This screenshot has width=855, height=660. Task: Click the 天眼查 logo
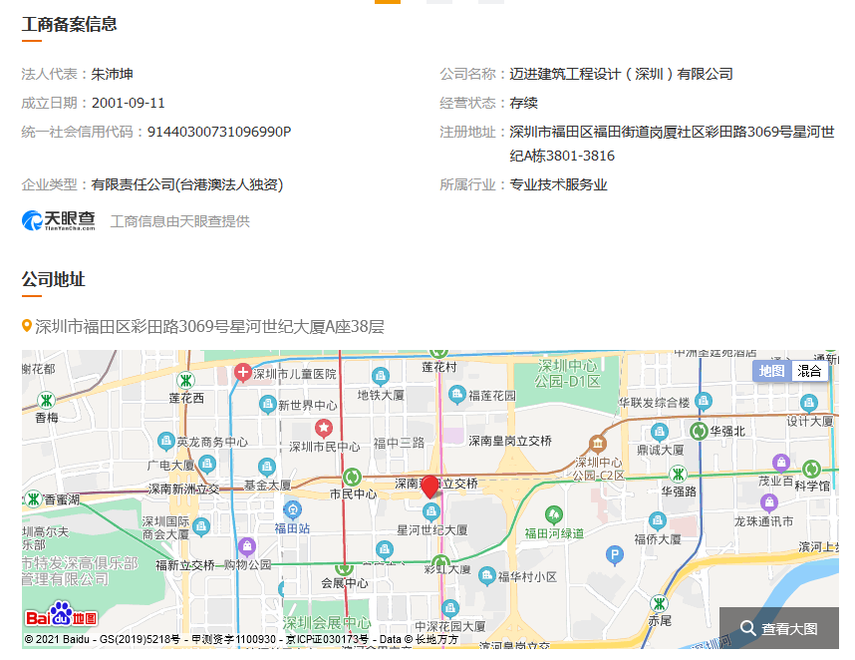(x=59, y=221)
